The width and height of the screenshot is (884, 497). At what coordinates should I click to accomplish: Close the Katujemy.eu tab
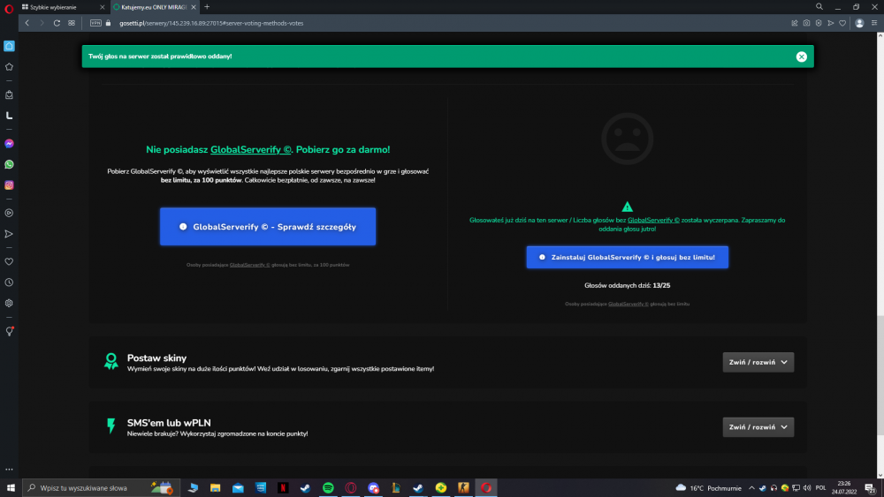[x=194, y=7]
